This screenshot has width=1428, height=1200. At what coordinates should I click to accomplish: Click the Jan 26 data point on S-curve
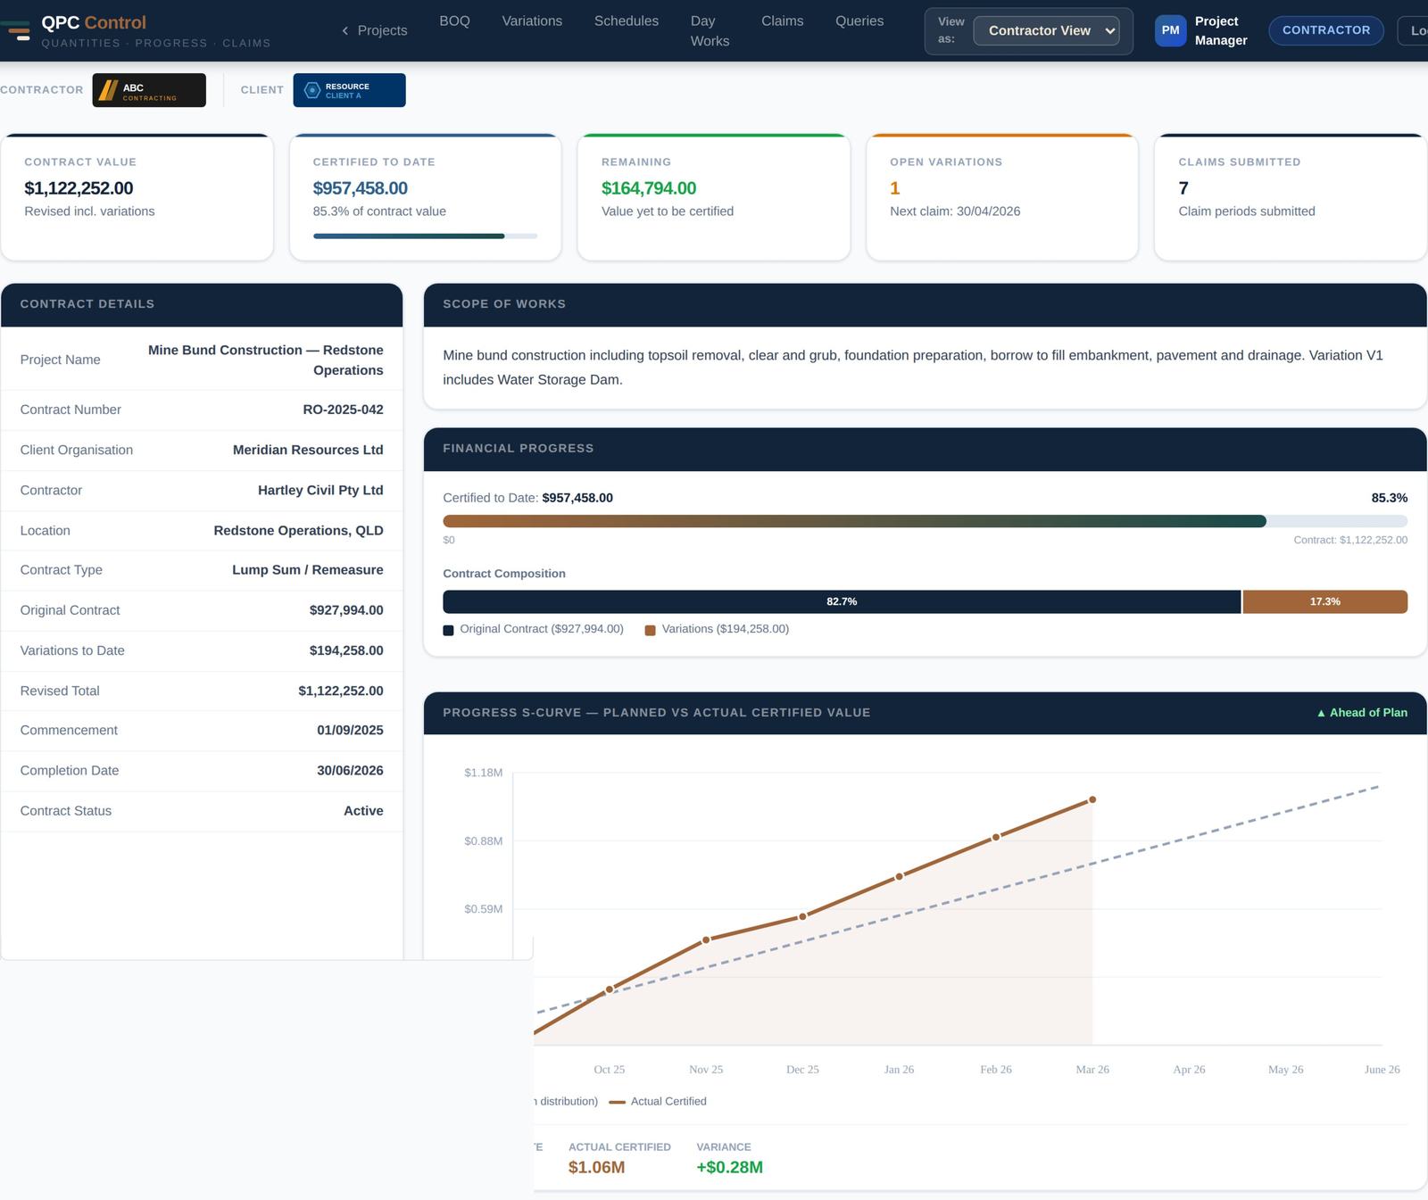click(899, 876)
